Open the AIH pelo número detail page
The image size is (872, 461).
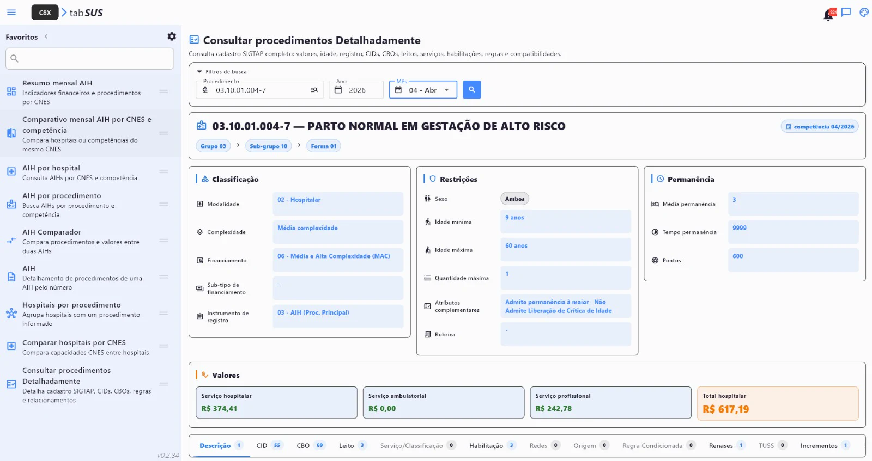(90, 278)
